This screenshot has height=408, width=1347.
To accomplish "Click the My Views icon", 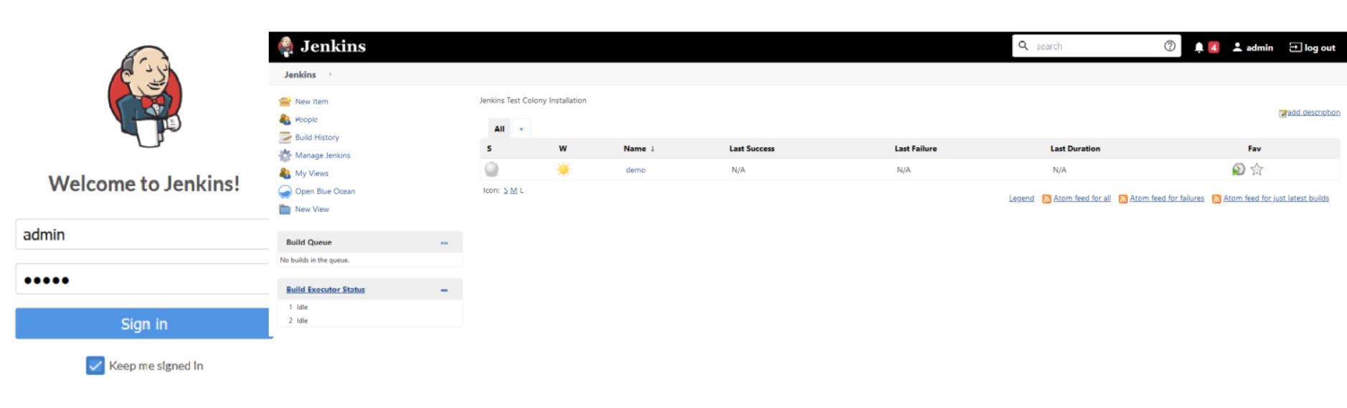I will 285,173.
